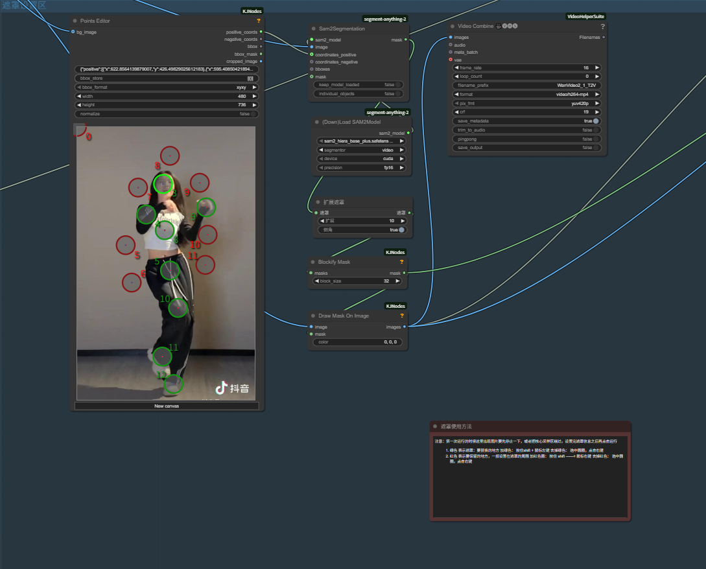Click the bg_image input socket on Points Editor
This screenshot has width=706, height=569.
pyautogui.click(x=73, y=32)
